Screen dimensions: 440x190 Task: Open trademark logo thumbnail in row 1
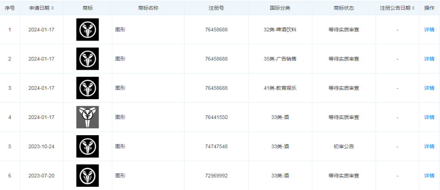pyautogui.click(x=87, y=30)
